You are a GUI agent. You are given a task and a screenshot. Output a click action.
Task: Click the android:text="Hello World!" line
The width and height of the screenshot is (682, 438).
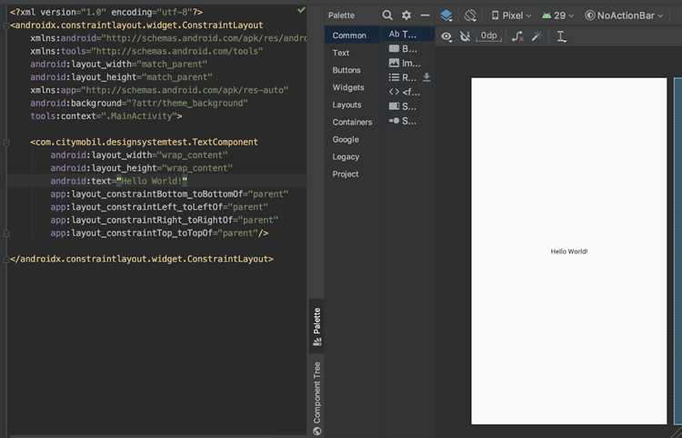point(119,181)
